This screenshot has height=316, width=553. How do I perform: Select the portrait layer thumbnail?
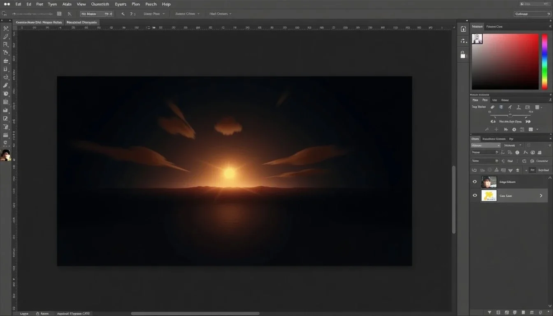489,182
